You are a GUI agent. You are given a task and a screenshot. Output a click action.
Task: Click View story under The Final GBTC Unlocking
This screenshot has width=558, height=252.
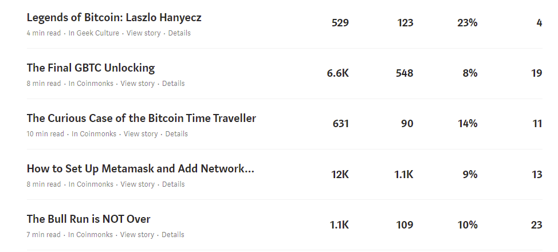pyautogui.click(x=137, y=84)
